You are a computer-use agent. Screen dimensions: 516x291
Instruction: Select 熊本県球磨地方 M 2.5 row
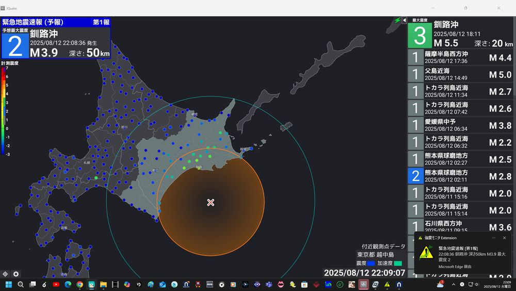(x=461, y=159)
